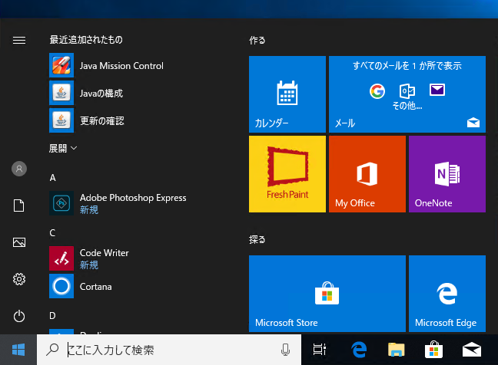Open Task View on taskbar
This screenshot has width=498, height=365.
320,350
